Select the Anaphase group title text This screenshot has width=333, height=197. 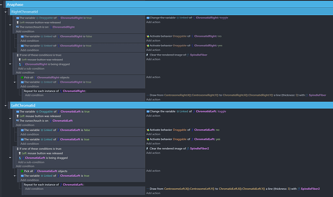tap(15, 4)
